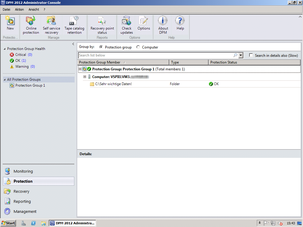Click the Action Center flag tray icon
This screenshot has width=303, height=227.
click(x=266, y=223)
